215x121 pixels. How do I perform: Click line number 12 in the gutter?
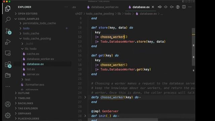click(x=80, y=37)
